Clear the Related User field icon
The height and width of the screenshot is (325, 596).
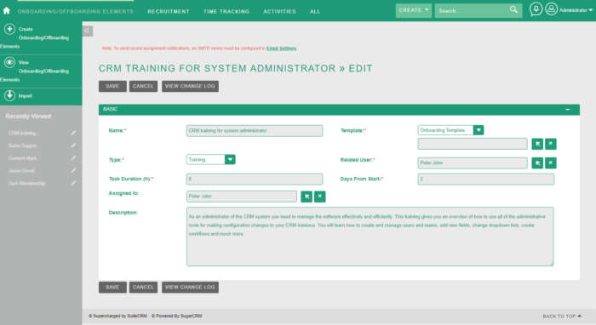pyautogui.click(x=550, y=162)
